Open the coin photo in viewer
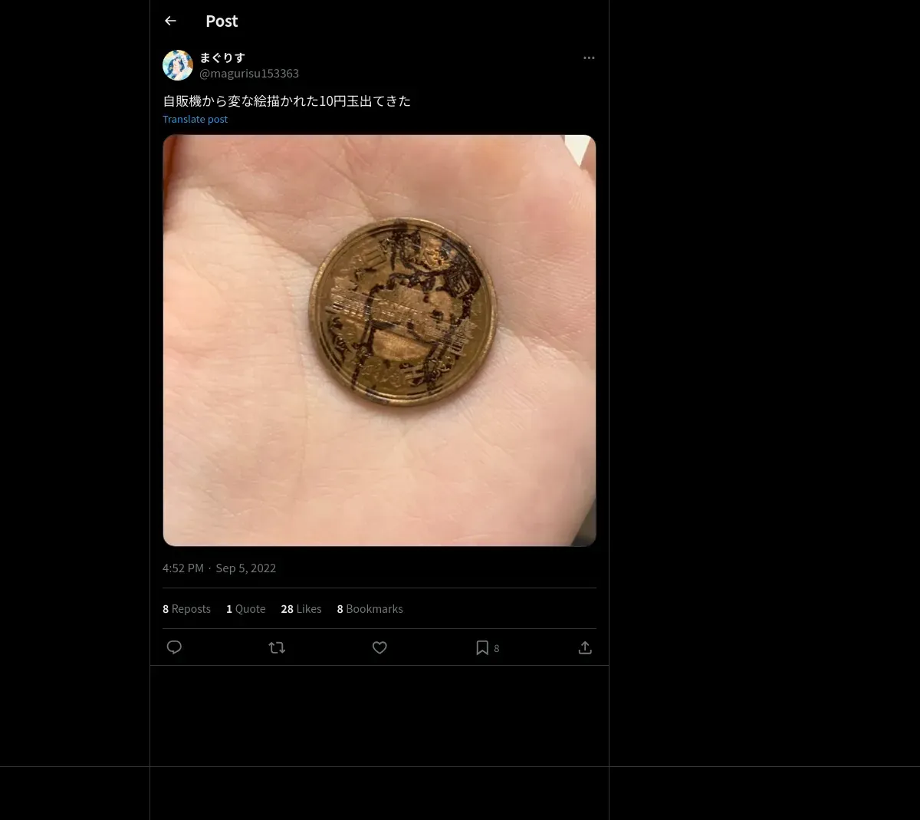The width and height of the screenshot is (920, 820). [379, 341]
